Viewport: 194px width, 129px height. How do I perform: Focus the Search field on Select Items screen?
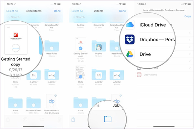click(33, 17)
